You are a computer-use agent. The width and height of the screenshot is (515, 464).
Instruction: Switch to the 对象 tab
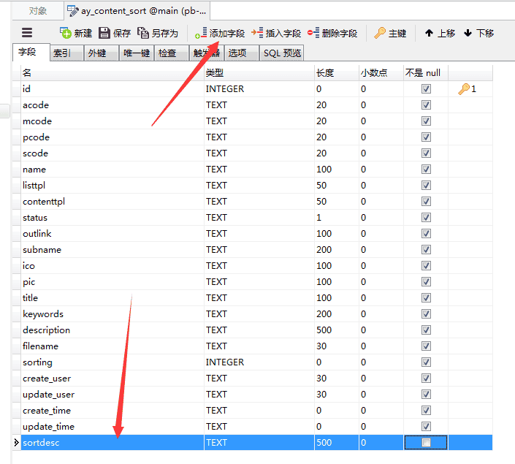(38, 11)
